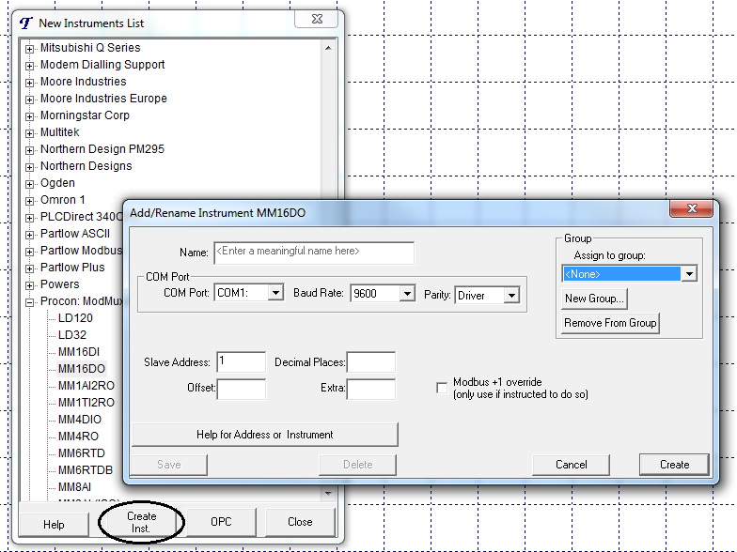Select MM16DI in the instrument tree
This screenshot has height=552, width=737.
coord(81,352)
